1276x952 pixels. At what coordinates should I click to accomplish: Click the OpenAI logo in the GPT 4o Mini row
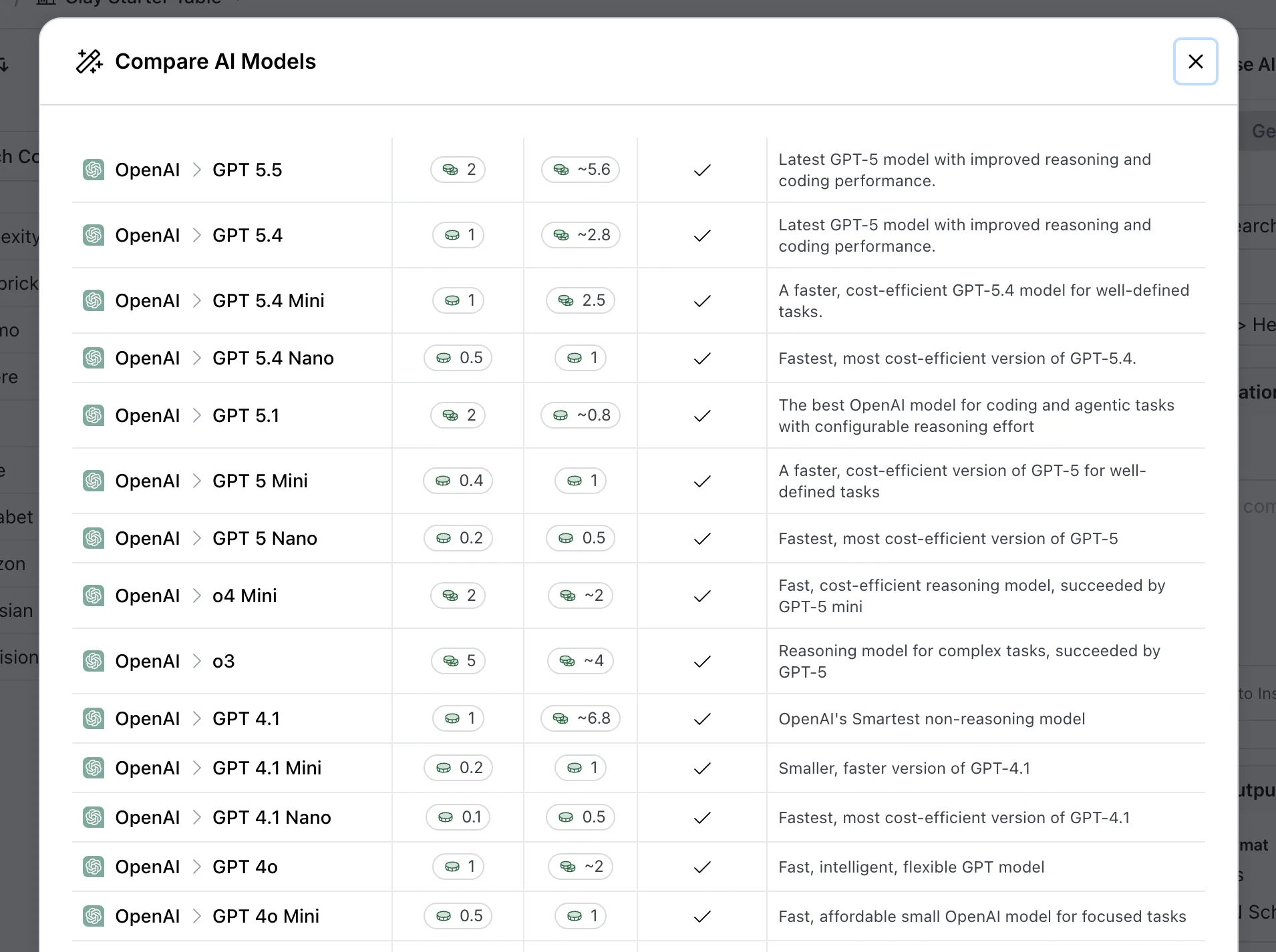[94, 916]
